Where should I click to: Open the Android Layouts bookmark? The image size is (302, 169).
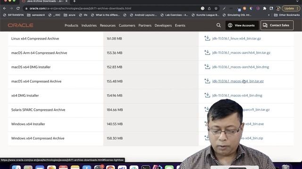tap(143, 15)
